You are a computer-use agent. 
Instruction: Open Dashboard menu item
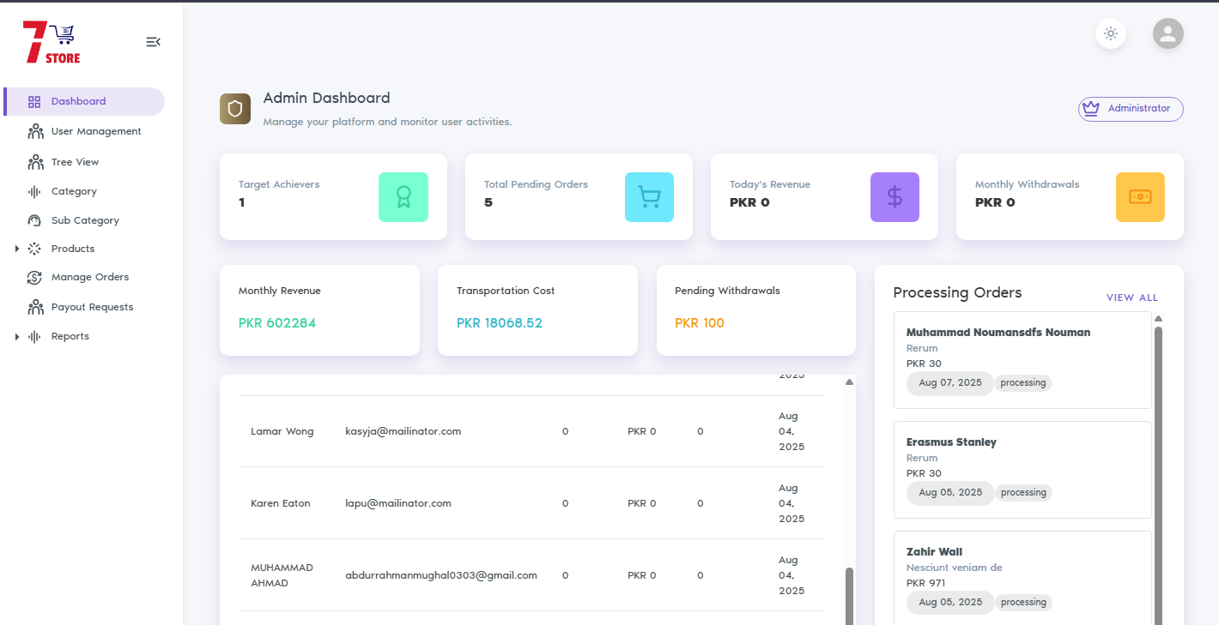point(84,101)
